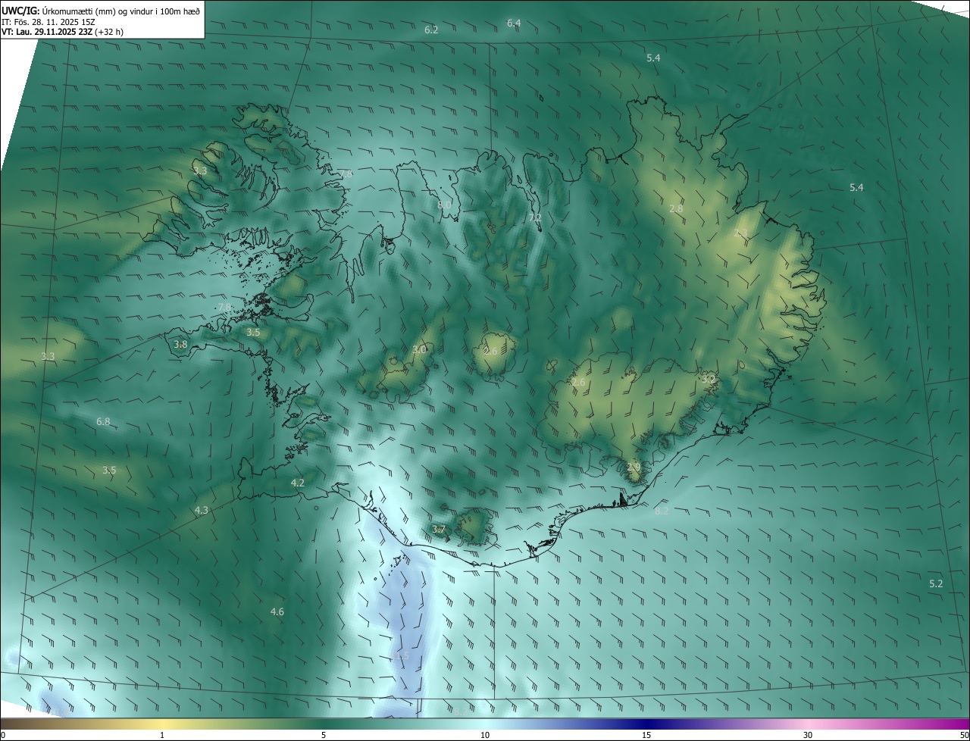
Task: Click the 2.9 value label on the map
Action: [634, 467]
